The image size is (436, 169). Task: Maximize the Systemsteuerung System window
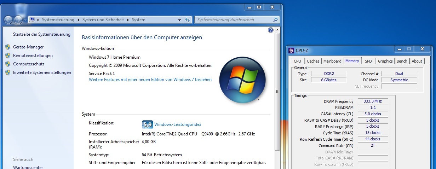(x=259, y=7)
